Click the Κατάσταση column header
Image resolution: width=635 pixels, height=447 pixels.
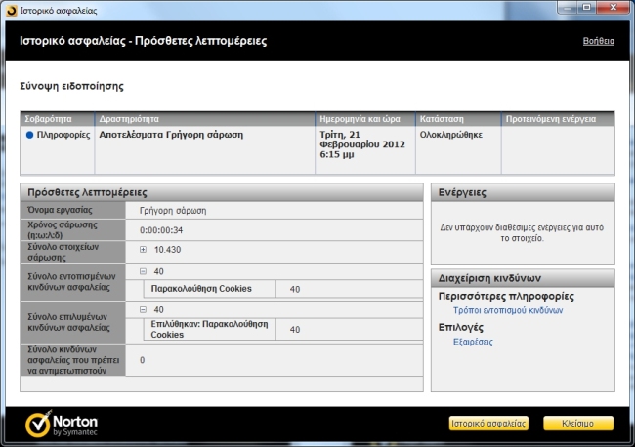click(457, 118)
